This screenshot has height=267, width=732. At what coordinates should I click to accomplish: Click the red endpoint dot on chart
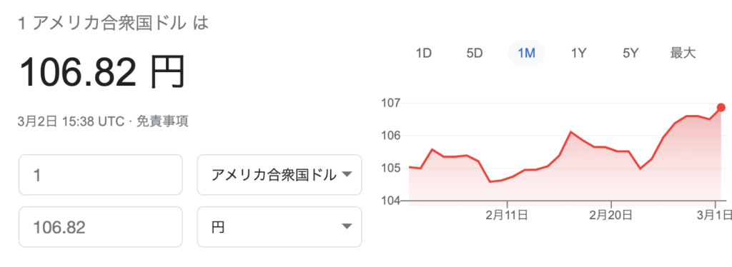point(721,108)
